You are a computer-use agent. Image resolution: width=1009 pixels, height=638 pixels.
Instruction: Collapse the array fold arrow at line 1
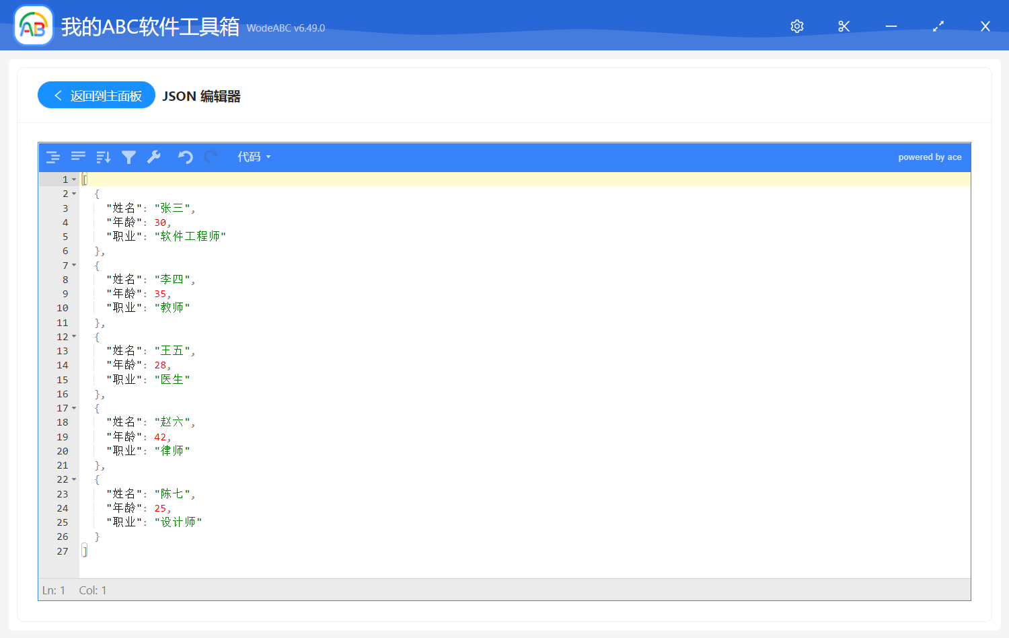(74, 180)
